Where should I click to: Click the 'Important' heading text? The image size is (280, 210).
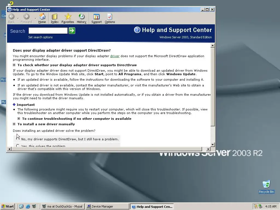point(26,105)
